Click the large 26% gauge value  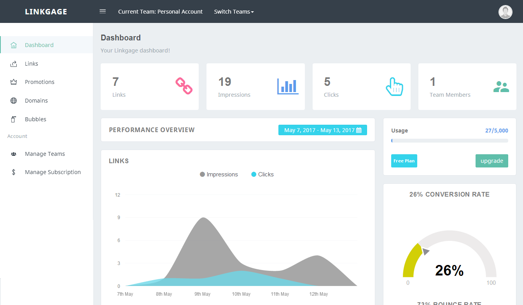click(x=450, y=270)
